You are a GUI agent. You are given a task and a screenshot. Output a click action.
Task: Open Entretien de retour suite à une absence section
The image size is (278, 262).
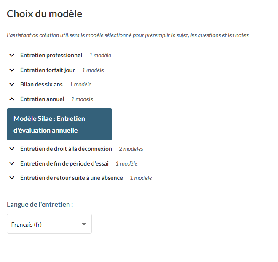click(x=71, y=178)
